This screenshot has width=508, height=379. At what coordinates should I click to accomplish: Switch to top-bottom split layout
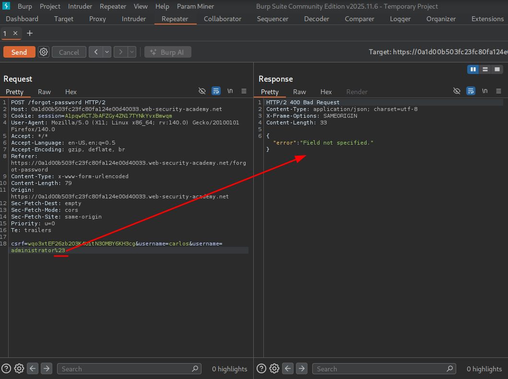[485, 69]
